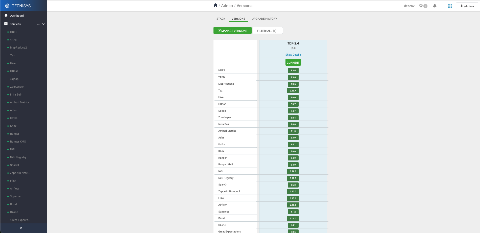Open the admin user dropdown

coord(467,6)
